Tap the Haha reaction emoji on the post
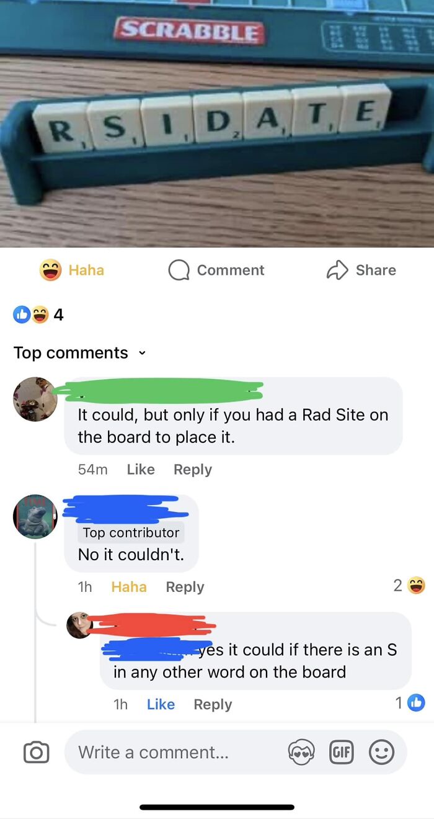 (x=50, y=270)
